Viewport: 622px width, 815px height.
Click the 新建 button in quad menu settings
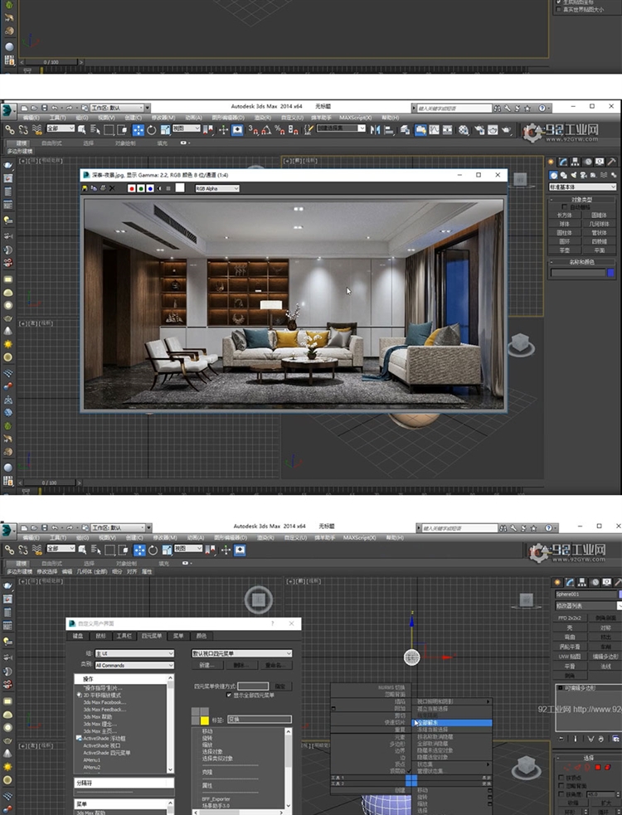click(x=207, y=665)
